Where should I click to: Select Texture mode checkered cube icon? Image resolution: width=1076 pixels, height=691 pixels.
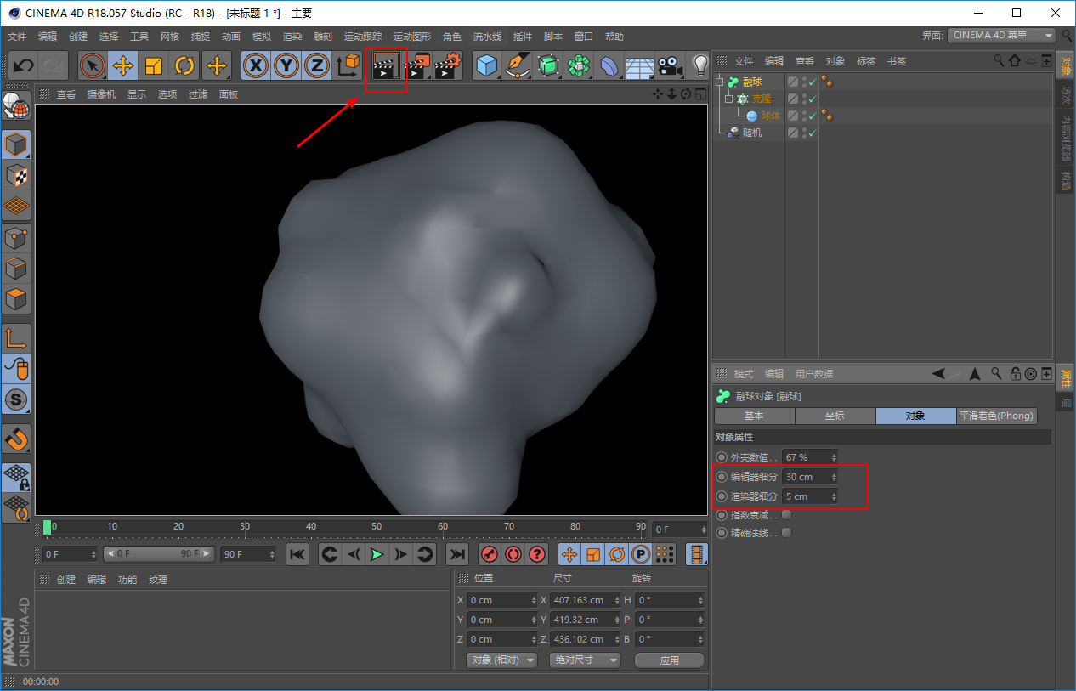coord(16,176)
